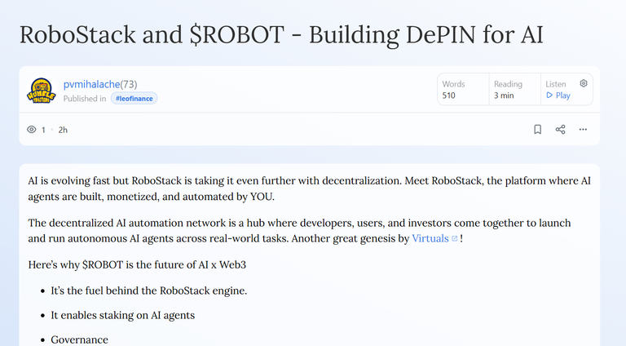Screen dimensions: 626x346
Task: Click the eye views icon
Action: [32, 130]
